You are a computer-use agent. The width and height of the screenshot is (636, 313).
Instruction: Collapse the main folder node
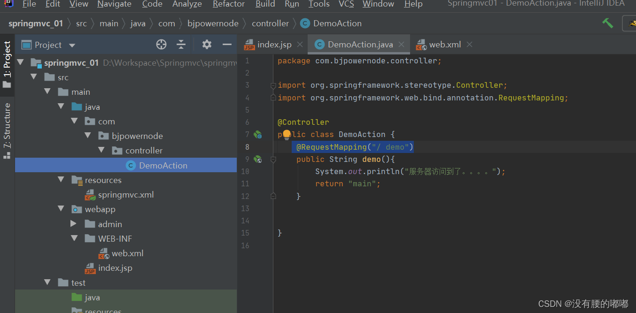[47, 92]
